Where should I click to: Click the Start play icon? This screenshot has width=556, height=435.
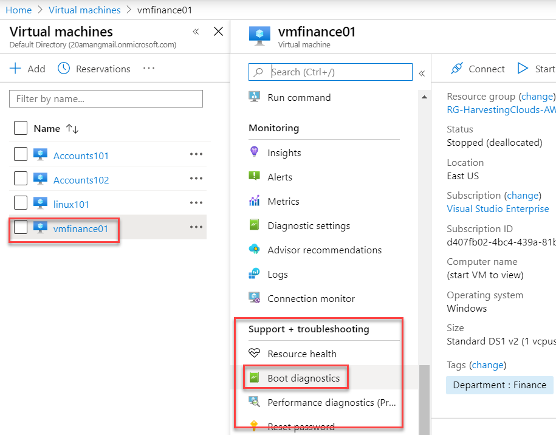point(523,68)
